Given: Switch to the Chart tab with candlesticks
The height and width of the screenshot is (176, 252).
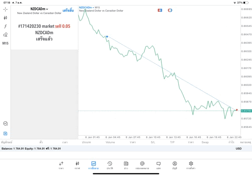Looking at the screenshot, I should click(77, 165).
